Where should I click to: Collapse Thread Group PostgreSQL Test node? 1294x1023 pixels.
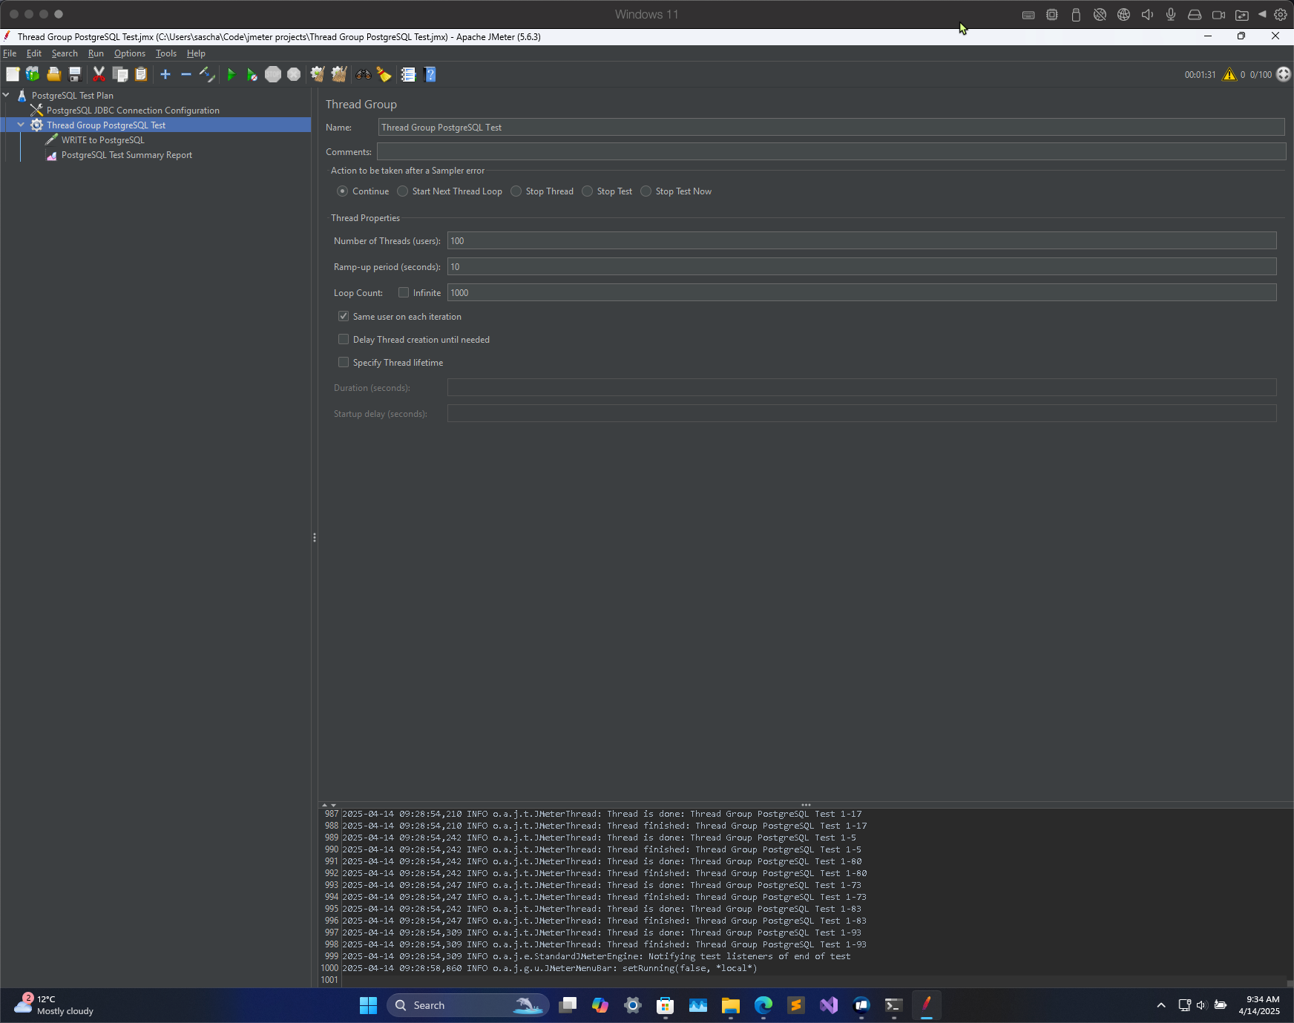[x=21, y=125]
